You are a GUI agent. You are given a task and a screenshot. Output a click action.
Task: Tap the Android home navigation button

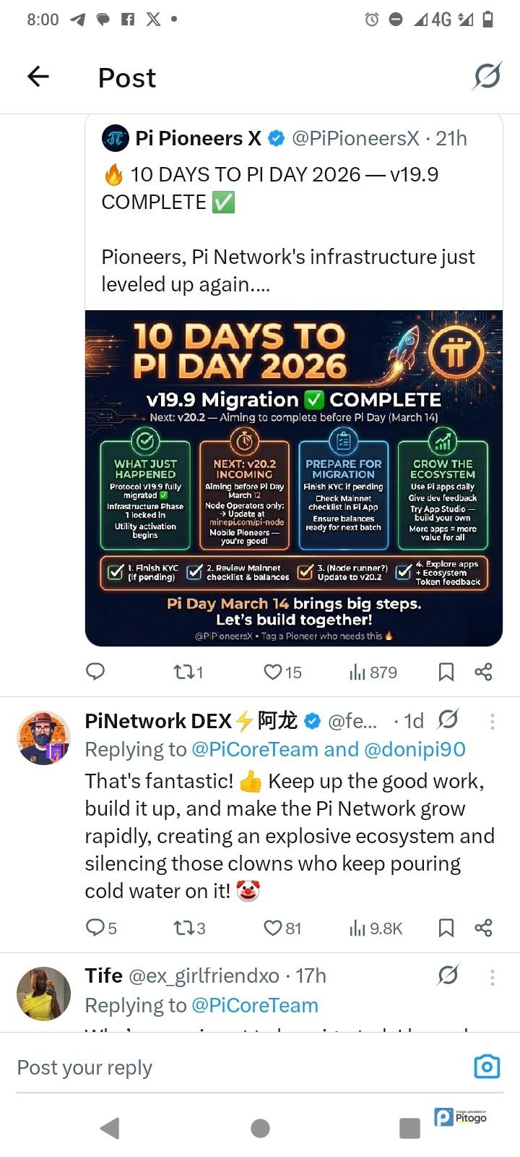260,1127
